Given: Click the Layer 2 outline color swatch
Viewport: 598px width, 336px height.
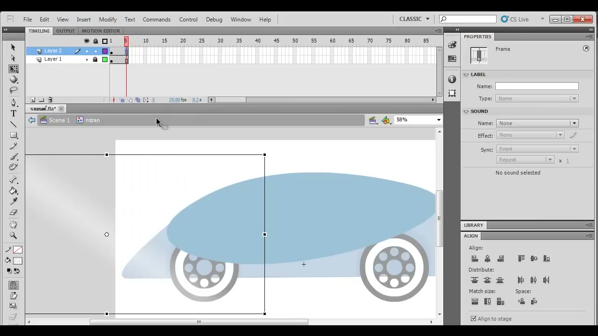Looking at the screenshot, I should (x=105, y=51).
